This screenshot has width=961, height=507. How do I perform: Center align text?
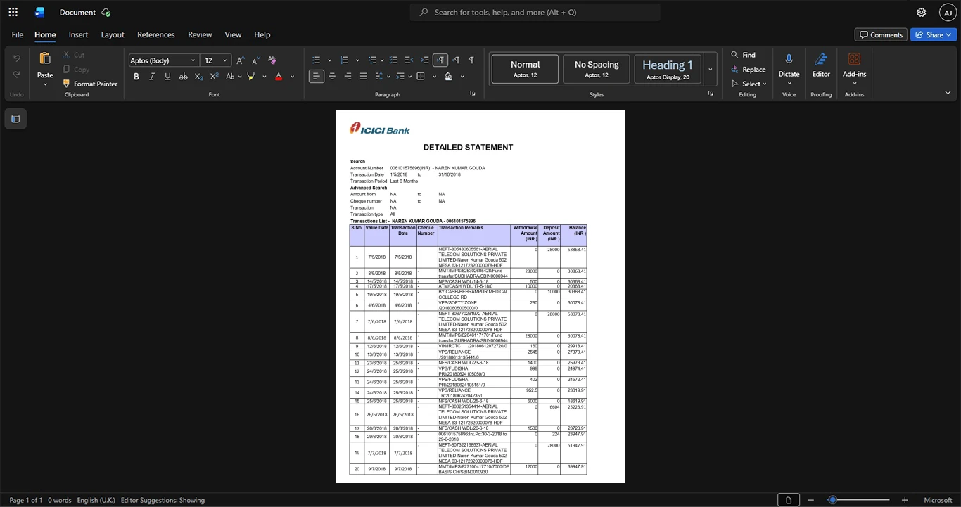[332, 76]
